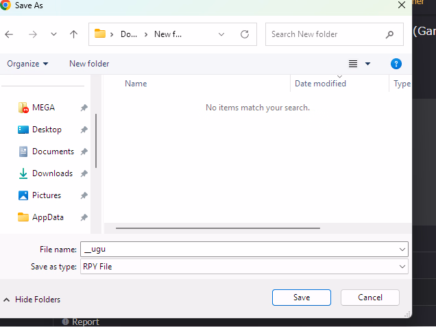Click the change view layout icon
The image size is (436, 327).
coord(353,64)
